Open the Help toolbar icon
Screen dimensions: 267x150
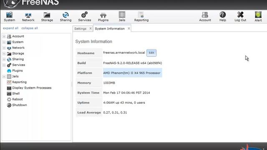coord(222,17)
